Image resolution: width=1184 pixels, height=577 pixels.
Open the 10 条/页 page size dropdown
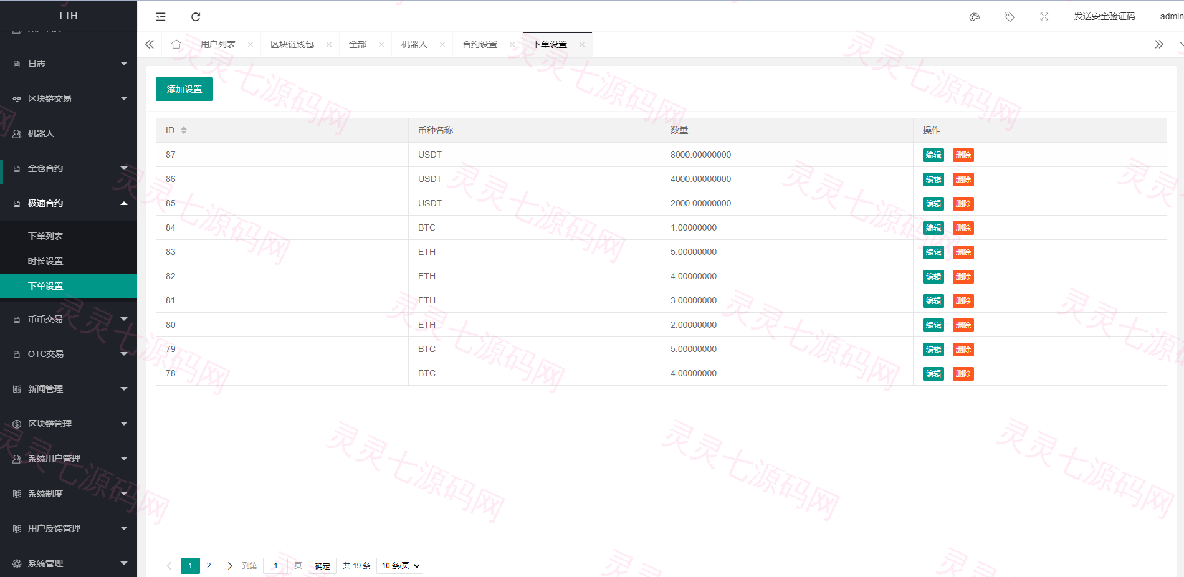[400, 566]
